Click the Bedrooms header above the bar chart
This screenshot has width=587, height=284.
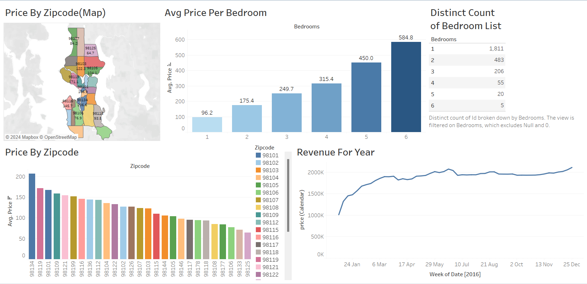[x=307, y=27]
